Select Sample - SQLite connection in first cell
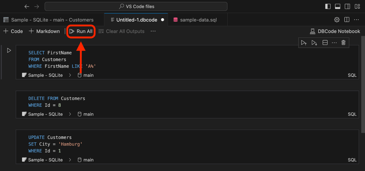Image resolution: width=365 pixels, height=171 pixels. click(42, 75)
